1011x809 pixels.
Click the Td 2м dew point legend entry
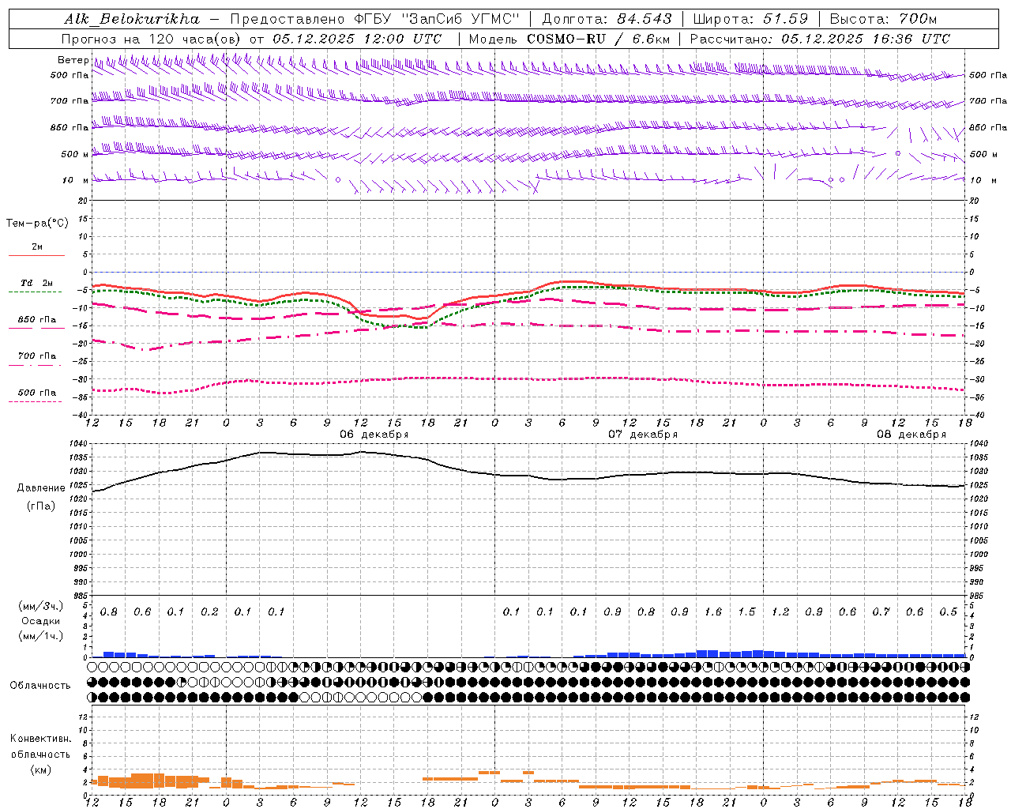click(36, 283)
